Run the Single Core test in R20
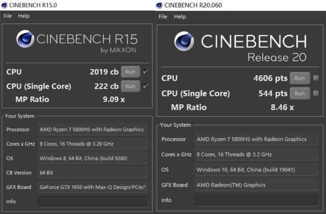326x214 pixels. click(x=300, y=94)
